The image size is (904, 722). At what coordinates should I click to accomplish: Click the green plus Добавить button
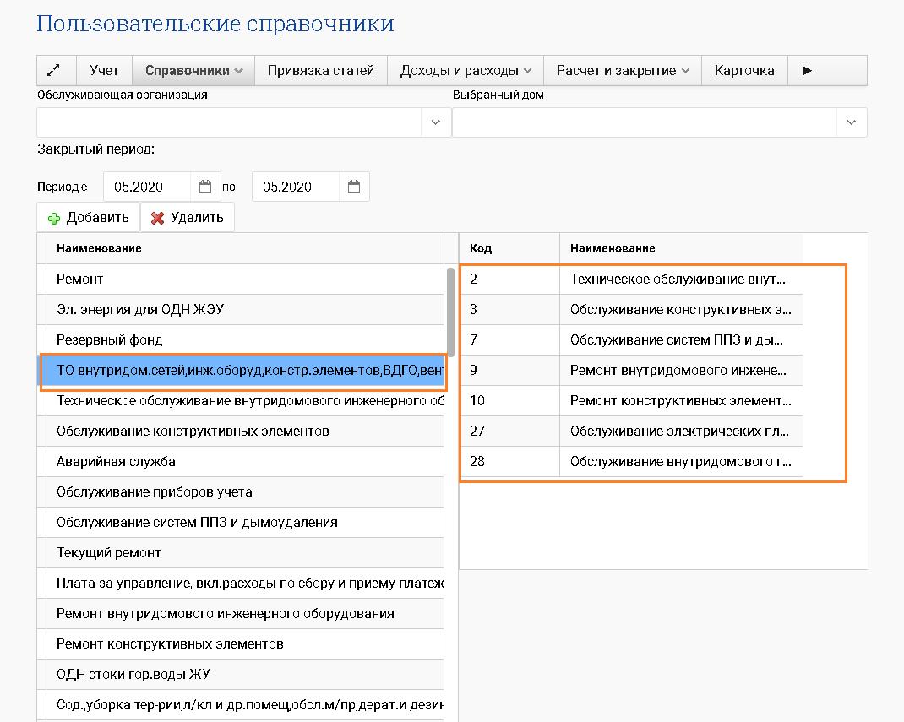tap(89, 218)
